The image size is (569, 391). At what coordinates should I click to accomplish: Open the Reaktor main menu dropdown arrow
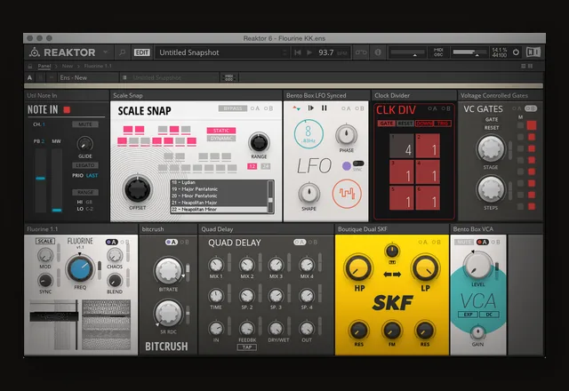[x=106, y=52]
